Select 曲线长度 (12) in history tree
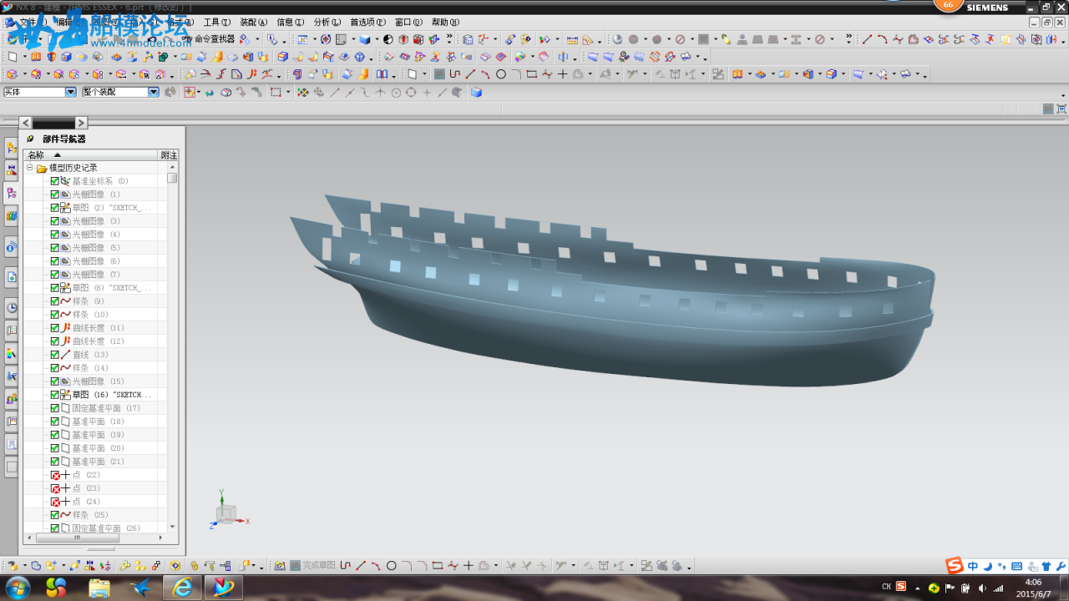 (98, 341)
